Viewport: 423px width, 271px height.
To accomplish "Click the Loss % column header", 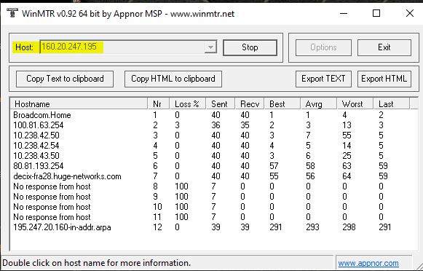I will tap(188, 104).
